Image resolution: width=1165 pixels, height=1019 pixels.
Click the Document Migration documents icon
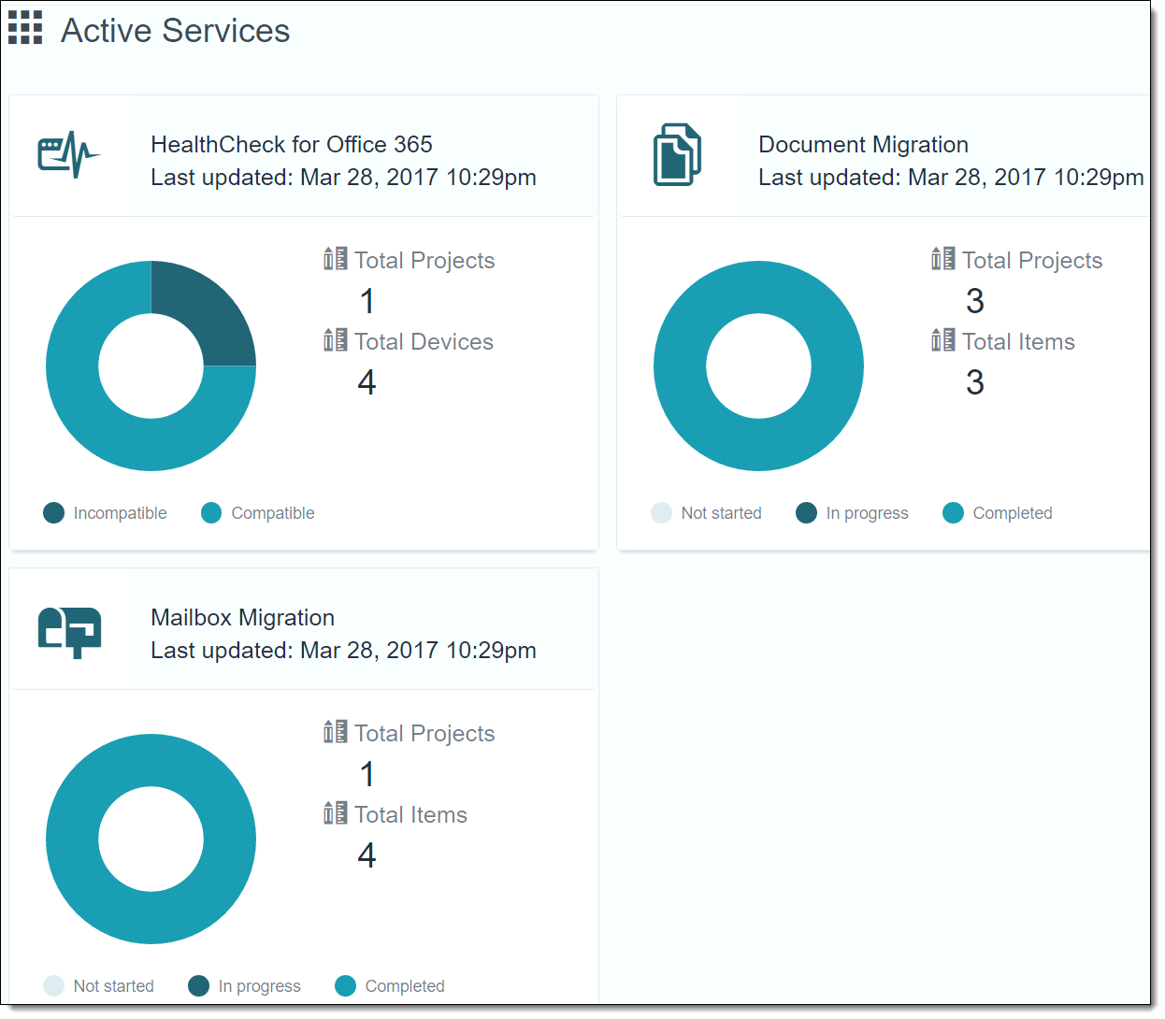676,153
